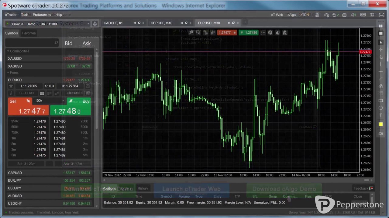Open new chart for EURUSD
This screenshot has width=389, height=218.
pyautogui.click(x=88, y=86)
